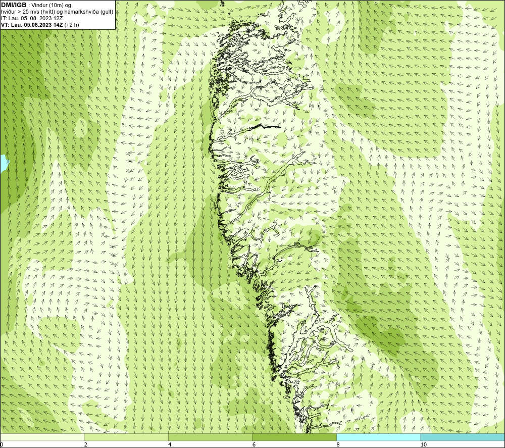Click the 'IT: Lau. 05. 08. 2023 12Z' line
This screenshot has height=448, width=505.
[x=32, y=18]
